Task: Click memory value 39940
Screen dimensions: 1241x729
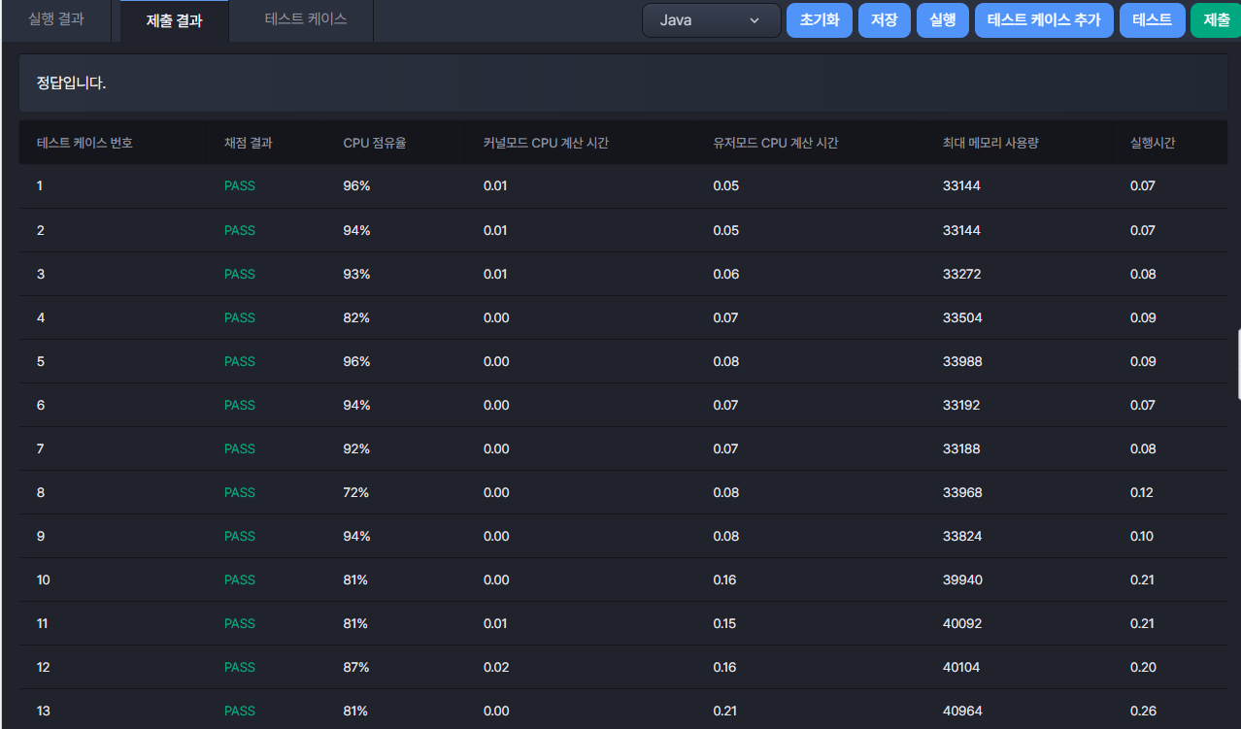Action: [962, 580]
